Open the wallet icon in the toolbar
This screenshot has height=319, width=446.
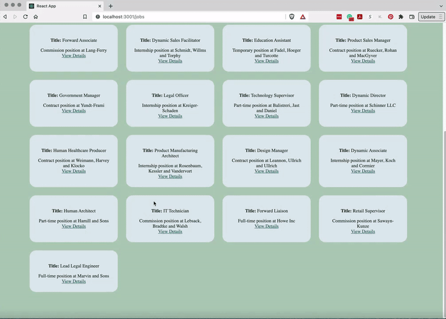point(412,17)
